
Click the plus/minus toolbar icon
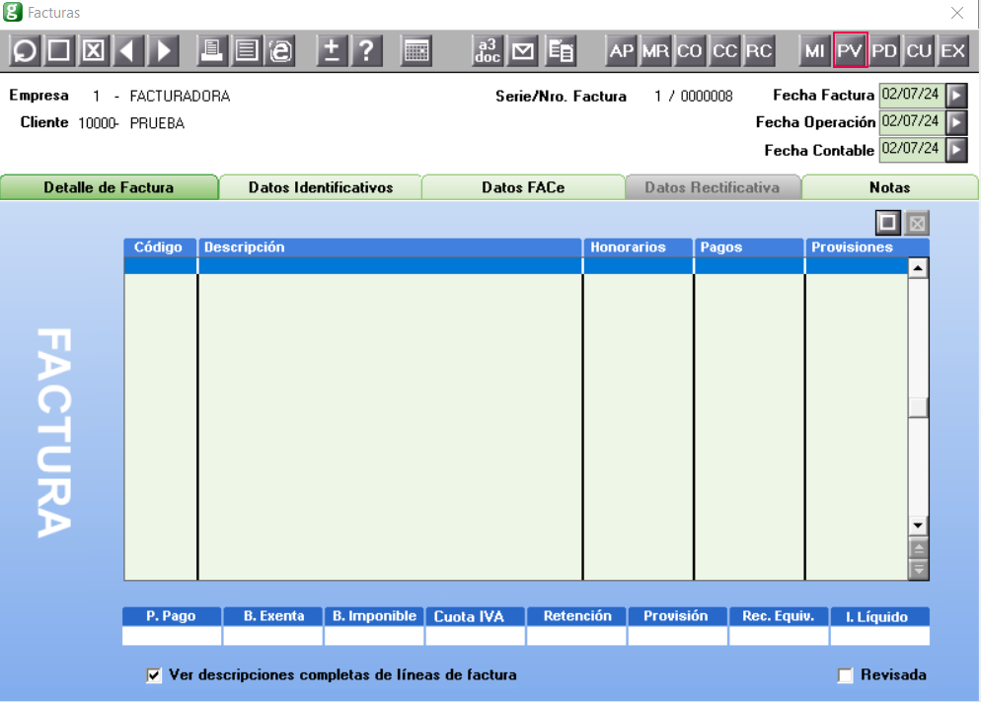click(332, 50)
